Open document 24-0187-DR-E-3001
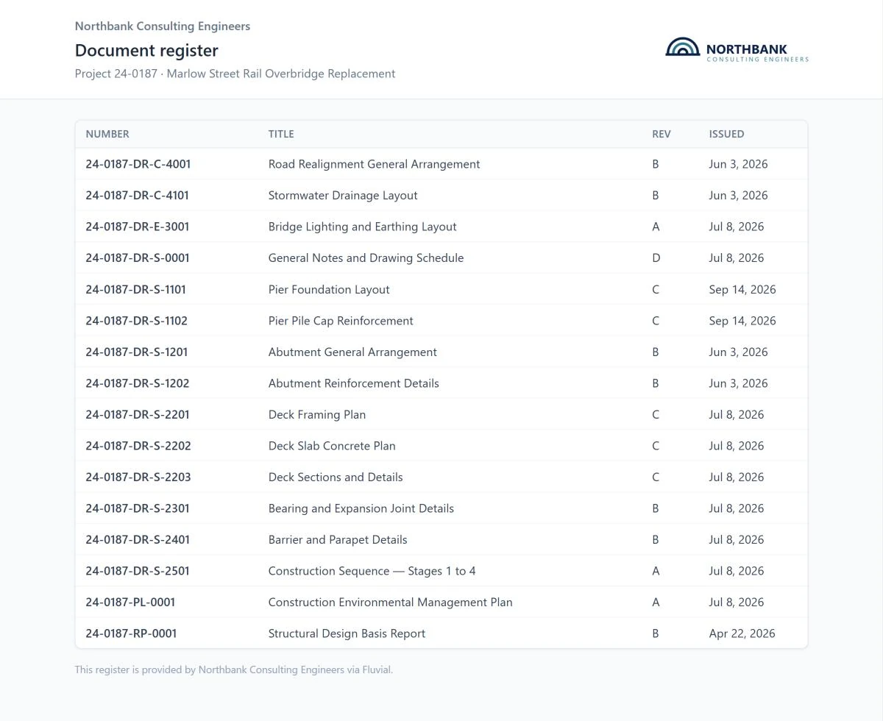 coord(137,227)
